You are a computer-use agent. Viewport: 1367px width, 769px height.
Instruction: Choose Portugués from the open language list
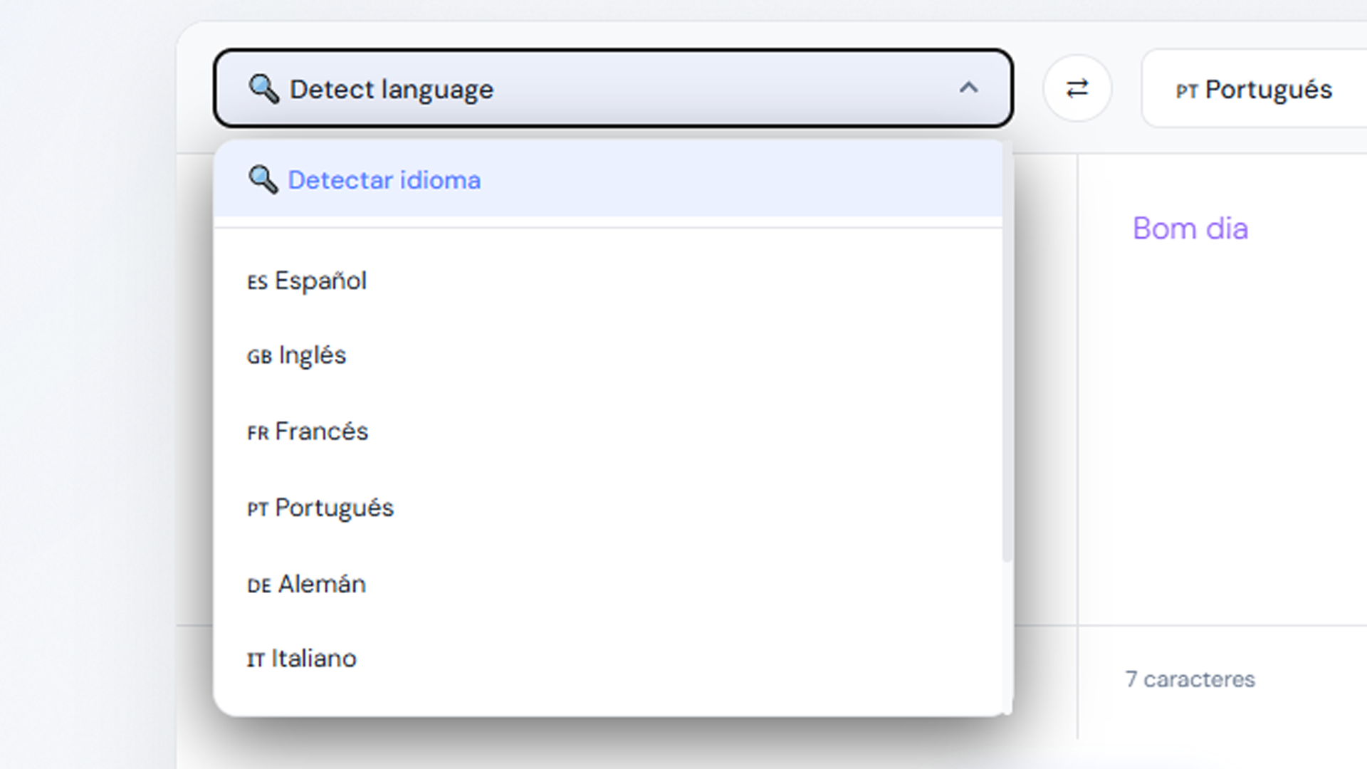[x=333, y=508]
